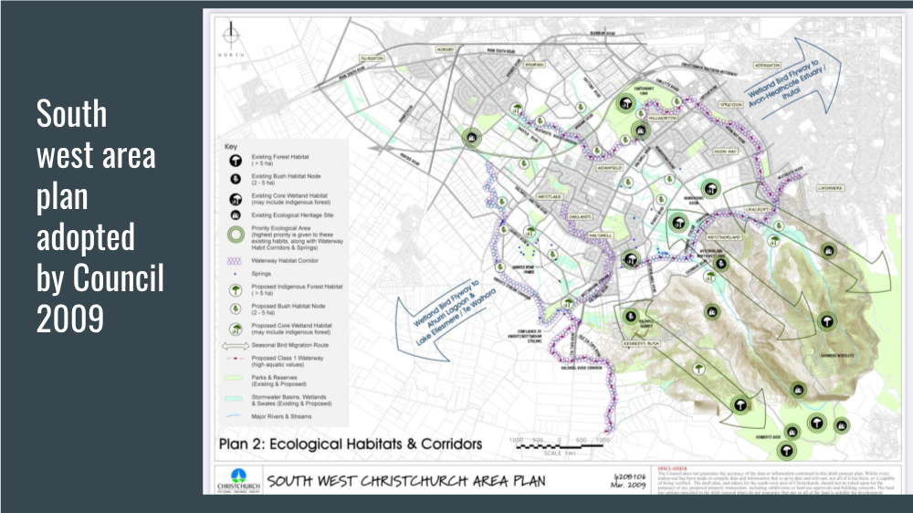Click the 'Waterway Habitat Corridor' key label
Screen dimensions: 913x513
tap(285, 261)
